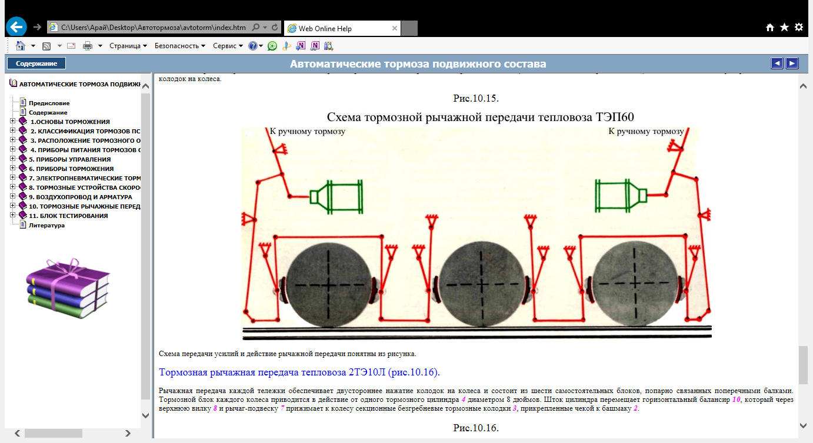
Task: Expand 1.ОСНОВЫ ТОРМОЖЕНИЯ node
Action: click(x=13, y=122)
